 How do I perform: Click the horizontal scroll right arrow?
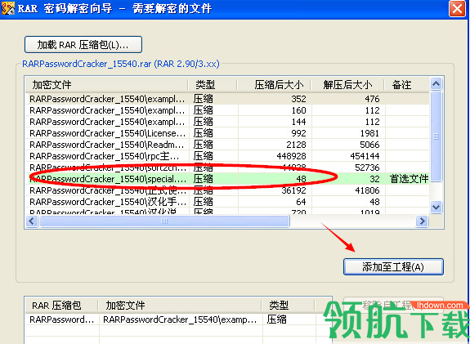coord(422,221)
